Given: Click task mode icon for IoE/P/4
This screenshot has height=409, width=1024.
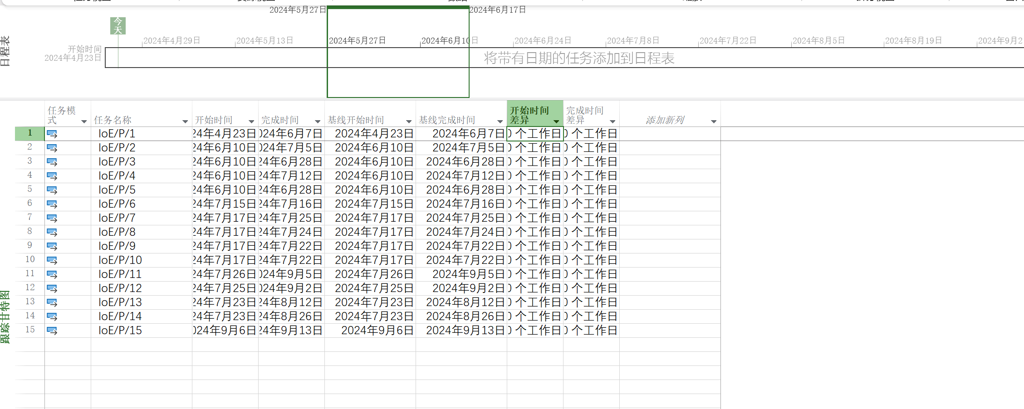Looking at the screenshot, I should 52,176.
